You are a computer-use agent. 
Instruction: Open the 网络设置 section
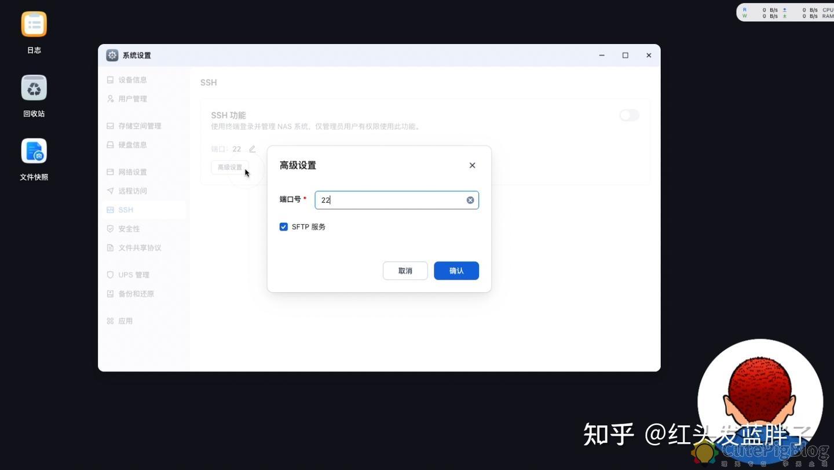pos(133,172)
